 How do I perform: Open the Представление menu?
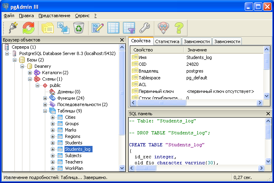54,16
